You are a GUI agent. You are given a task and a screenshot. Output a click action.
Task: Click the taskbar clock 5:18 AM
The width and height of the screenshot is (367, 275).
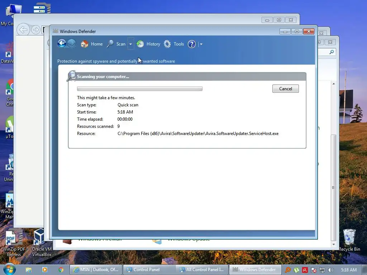[348, 270]
